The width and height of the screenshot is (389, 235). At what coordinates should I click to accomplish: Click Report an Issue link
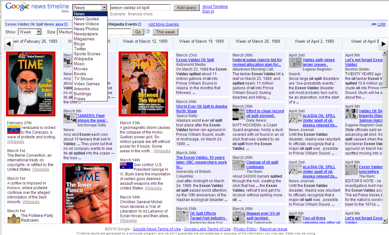tap(274, 229)
